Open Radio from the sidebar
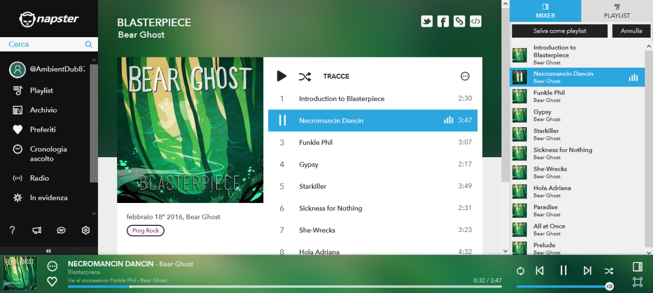This screenshot has height=293, width=653. coord(39,178)
